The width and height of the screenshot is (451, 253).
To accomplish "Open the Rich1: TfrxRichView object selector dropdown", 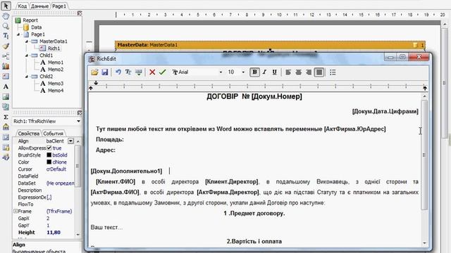I will point(78,122).
